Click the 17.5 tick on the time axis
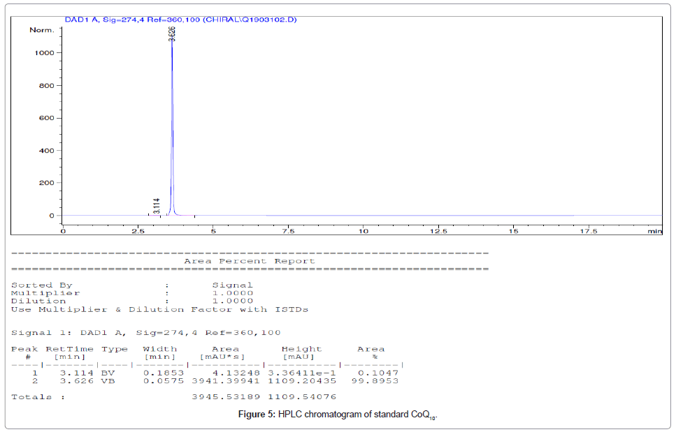Screen dimensions: 676x432 click(x=589, y=230)
